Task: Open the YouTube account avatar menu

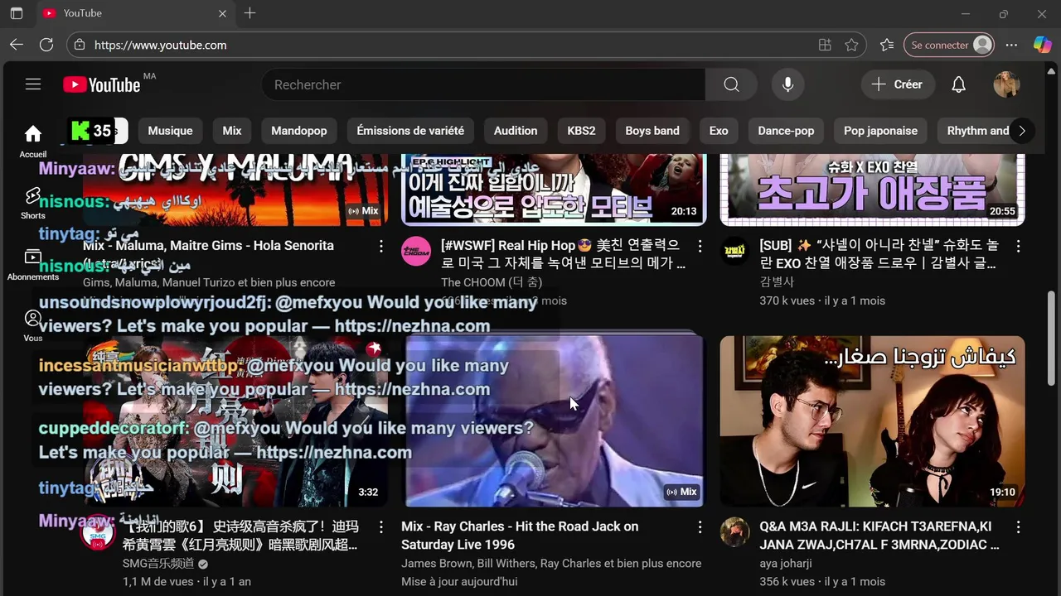Action: tap(1006, 84)
